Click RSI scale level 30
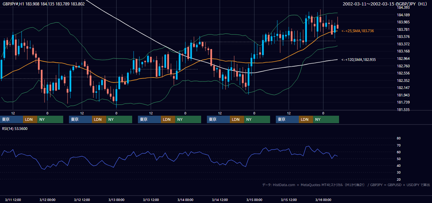Screen dimensions: 432x203 click(399, 173)
